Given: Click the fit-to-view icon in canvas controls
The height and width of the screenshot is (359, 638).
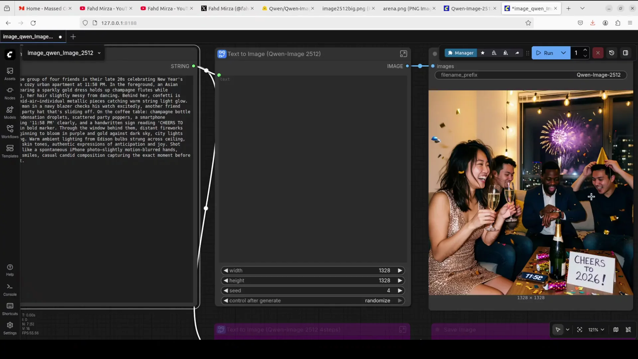Looking at the screenshot, I should [x=580, y=330].
